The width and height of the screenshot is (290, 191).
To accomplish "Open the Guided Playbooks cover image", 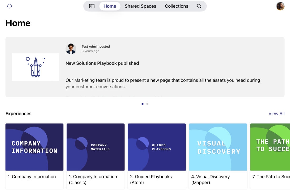I will (x=157, y=147).
